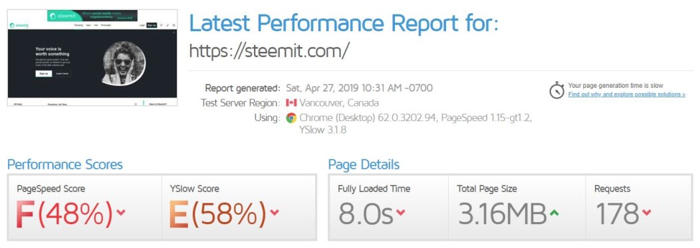Screen dimensions: 700x248
Task: Click the Requests count 178
Action: point(618,213)
